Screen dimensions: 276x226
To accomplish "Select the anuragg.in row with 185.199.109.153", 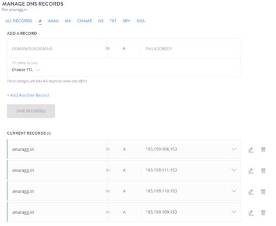I will pos(124,212).
